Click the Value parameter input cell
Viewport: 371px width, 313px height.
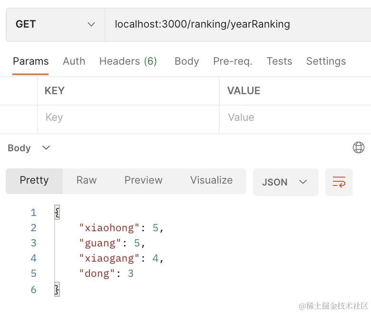pos(295,117)
